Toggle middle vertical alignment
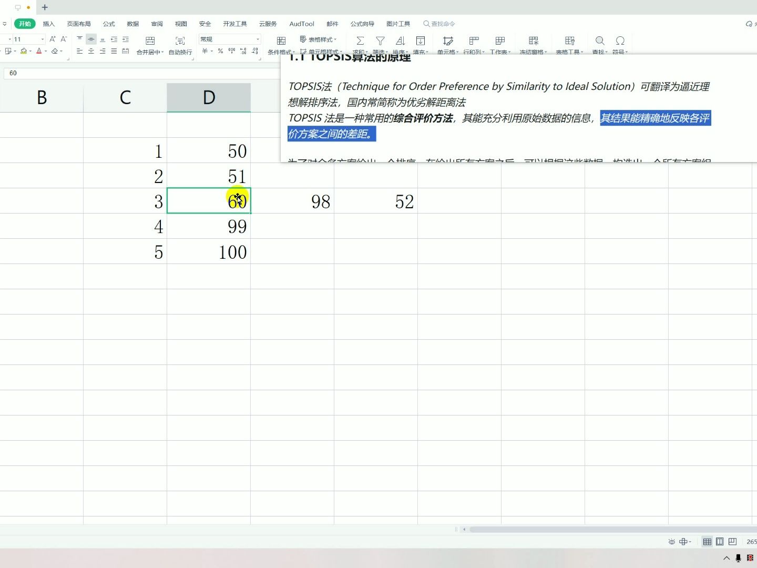Image resolution: width=757 pixels, height=568 pixels. point(91,39)
